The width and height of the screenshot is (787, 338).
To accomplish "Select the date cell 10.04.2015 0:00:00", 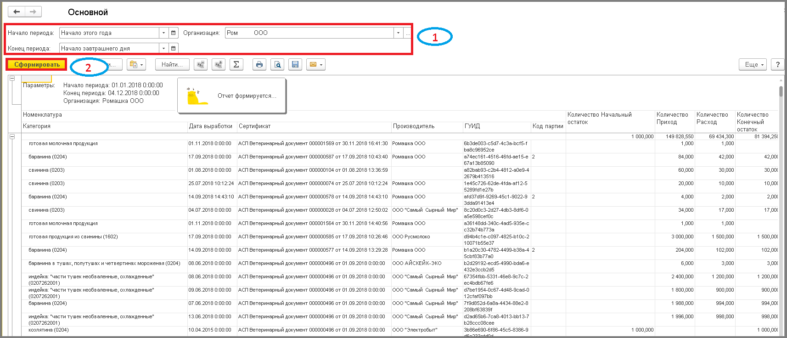I will (212, 332).
